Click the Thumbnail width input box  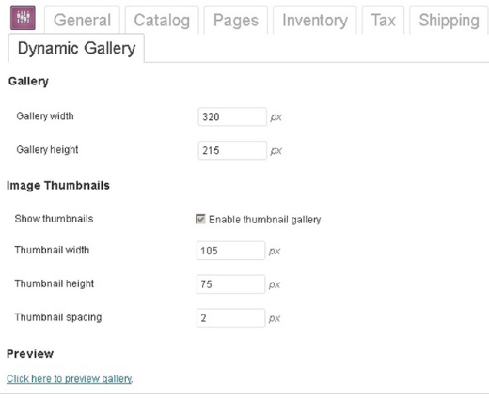pos(230,251)
